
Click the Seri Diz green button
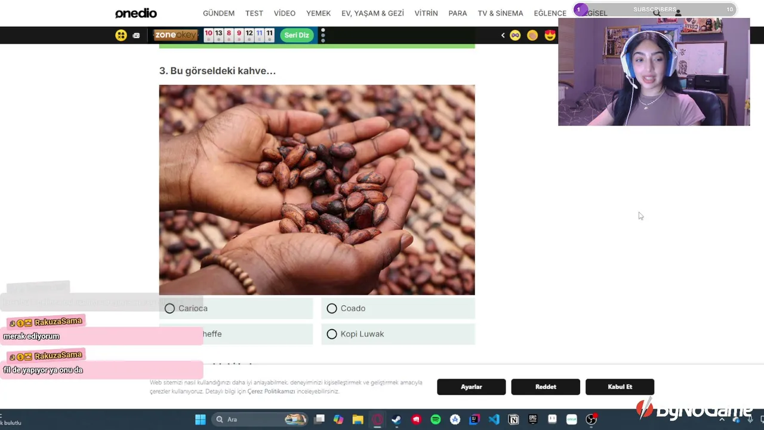click(297, 35)
